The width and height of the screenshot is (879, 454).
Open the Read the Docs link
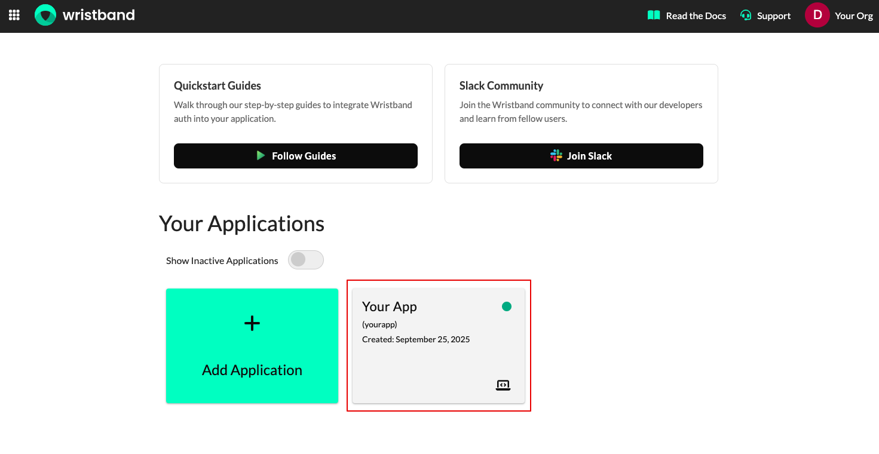[x=696, y=16]
